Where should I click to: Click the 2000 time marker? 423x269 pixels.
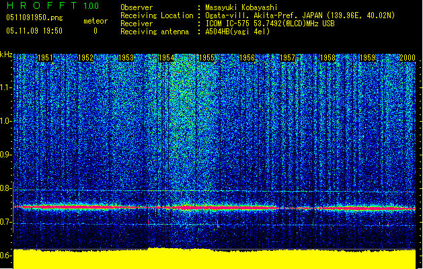(408, 58)
